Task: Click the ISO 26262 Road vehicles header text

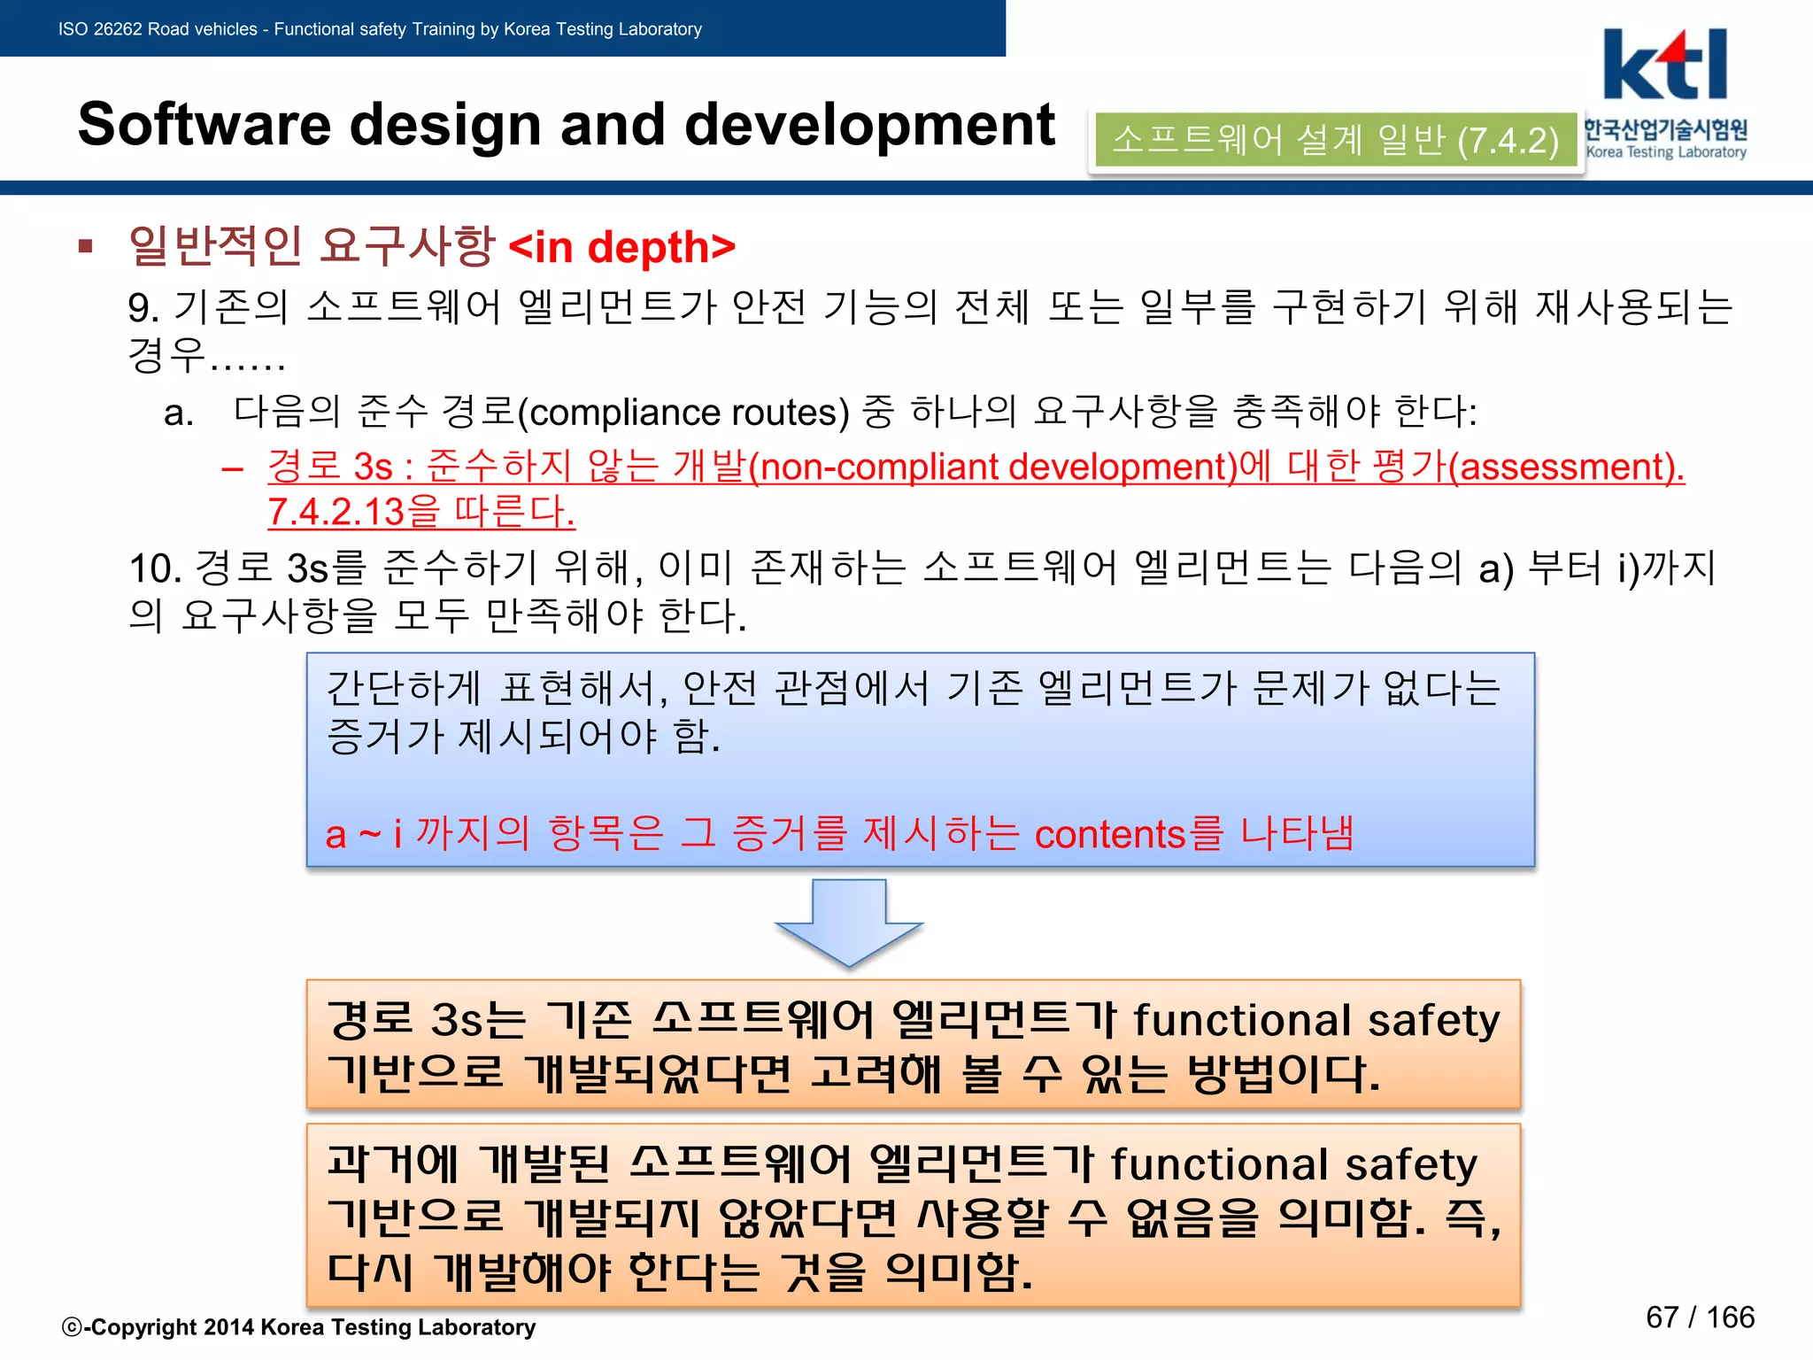Action: click(x=380, y=29)
